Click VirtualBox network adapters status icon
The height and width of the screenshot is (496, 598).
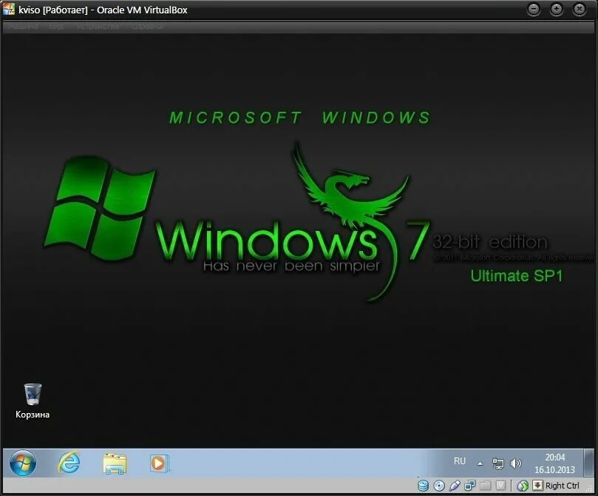(470, 486)
